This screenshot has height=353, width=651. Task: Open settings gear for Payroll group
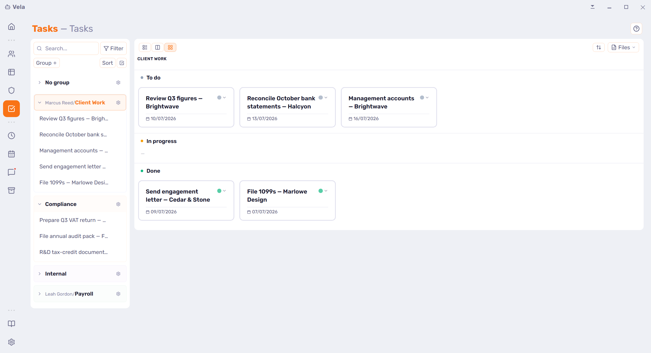click(118, 294)
